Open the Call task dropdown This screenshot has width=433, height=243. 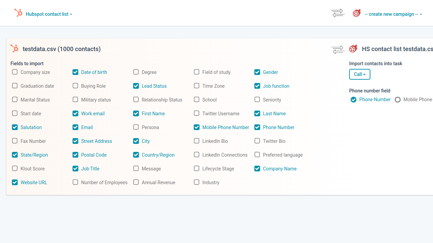tap(360, 74)
